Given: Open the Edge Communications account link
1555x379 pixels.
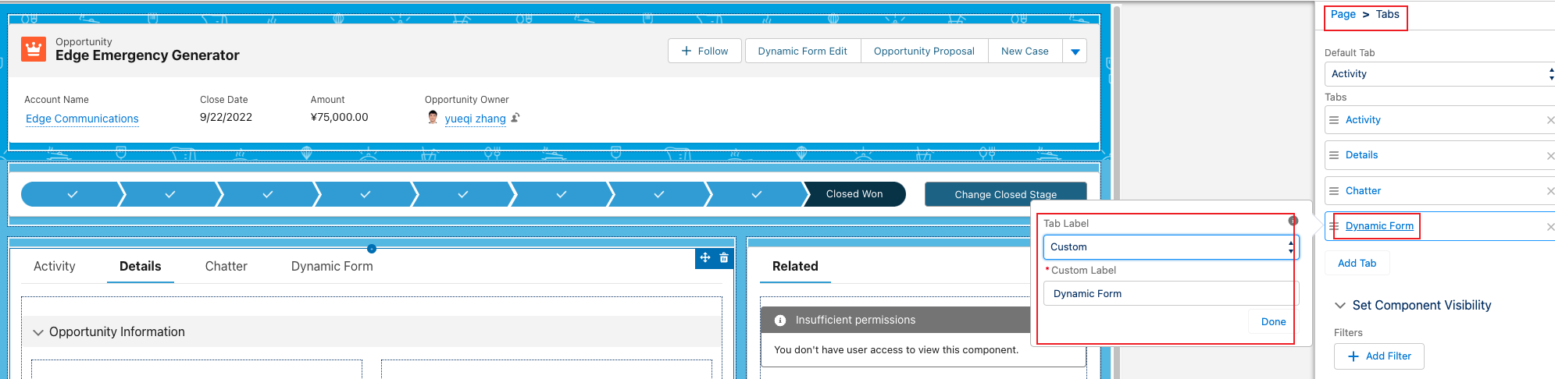Looking at the screenshot, I should click(82, 119).
